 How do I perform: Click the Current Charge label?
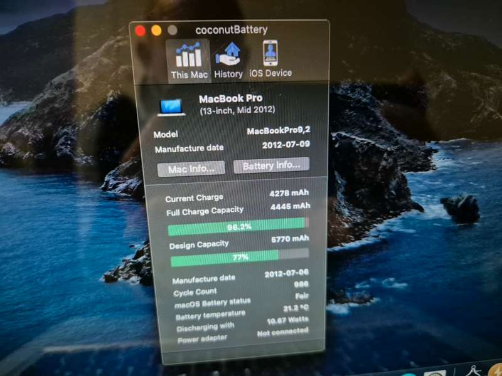pos(194,198)
